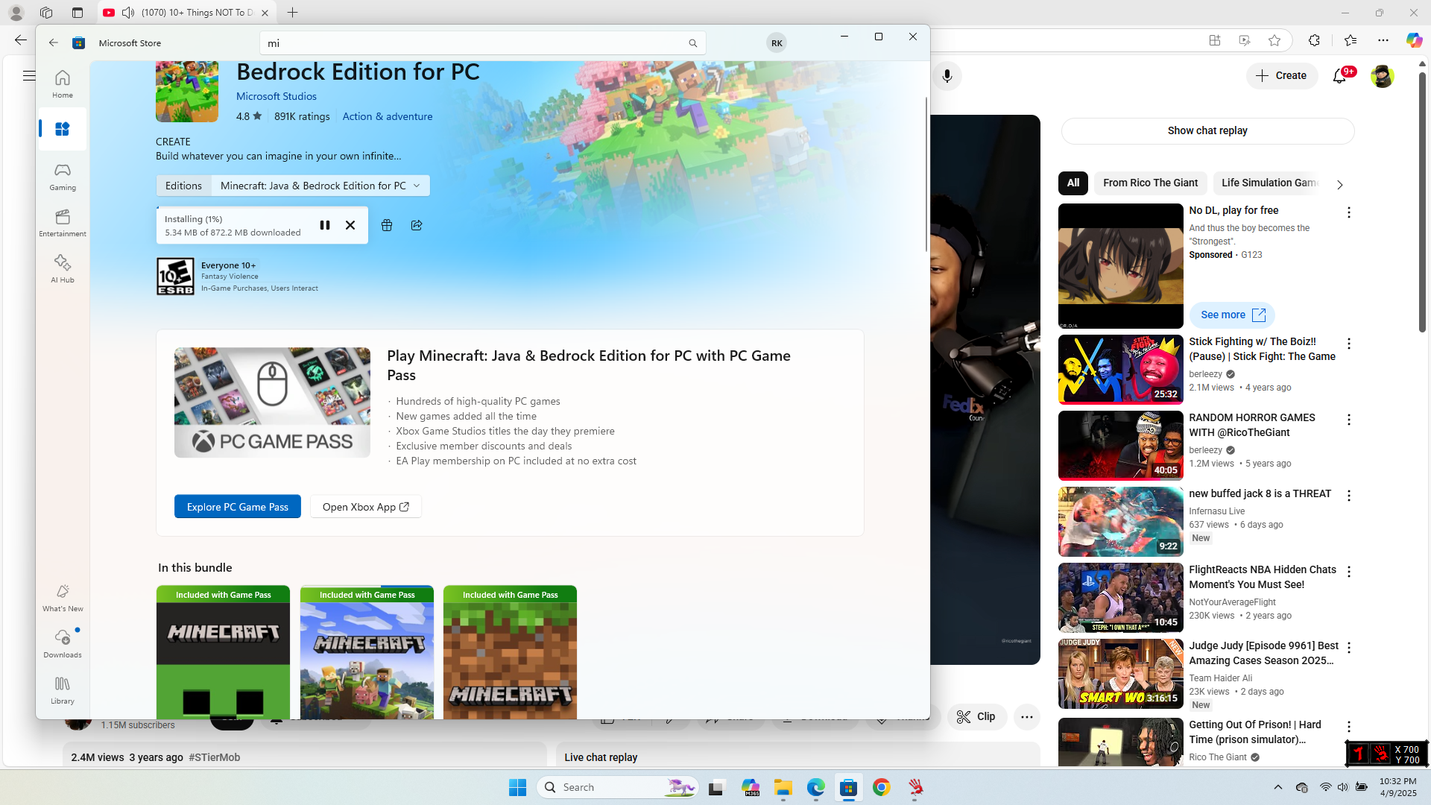Click YouTube voice search microphone
This screenshot has height=805, width=1431.
[947, 76]
